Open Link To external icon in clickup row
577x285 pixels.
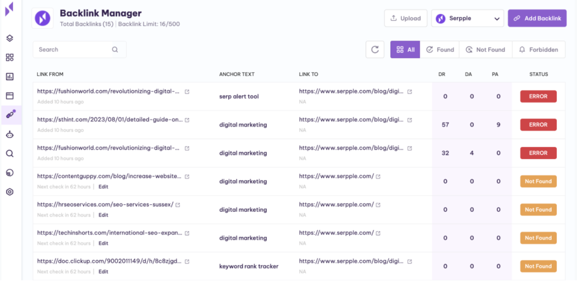pyautogui.click(x=410, y=262)
